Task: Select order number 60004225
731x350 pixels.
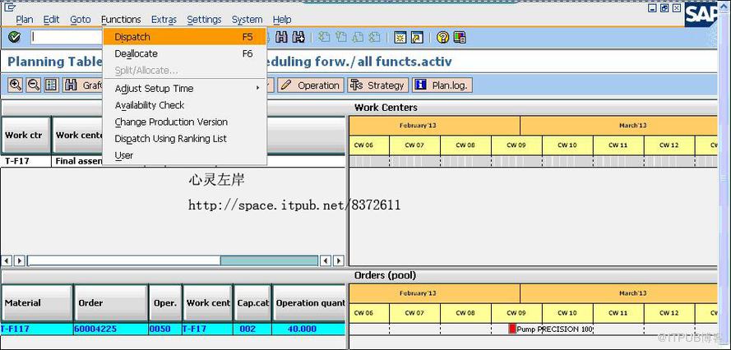Action: [x=110, y=329]
